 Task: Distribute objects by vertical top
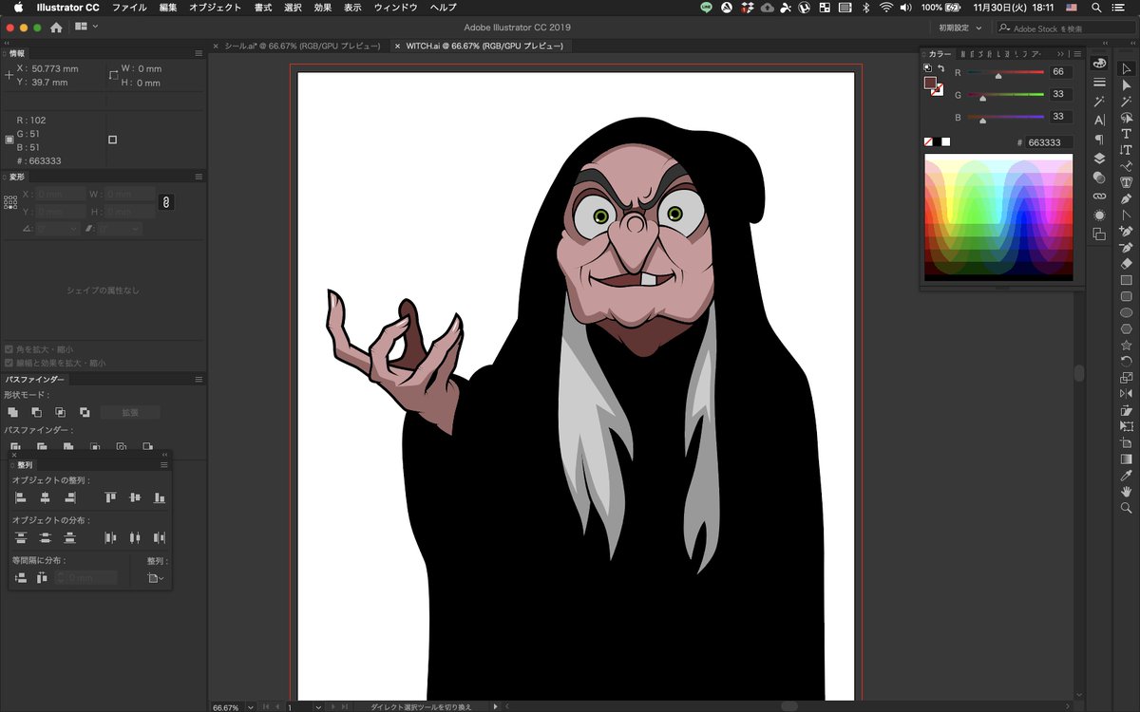21,537
